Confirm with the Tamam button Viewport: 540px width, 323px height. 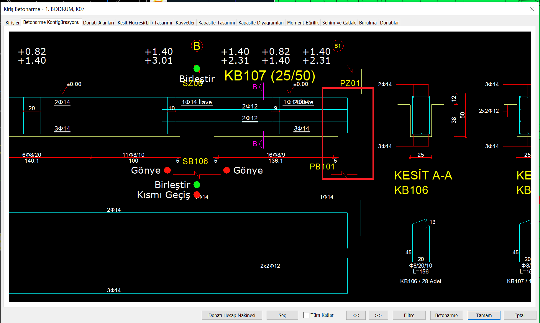point(484,315)
